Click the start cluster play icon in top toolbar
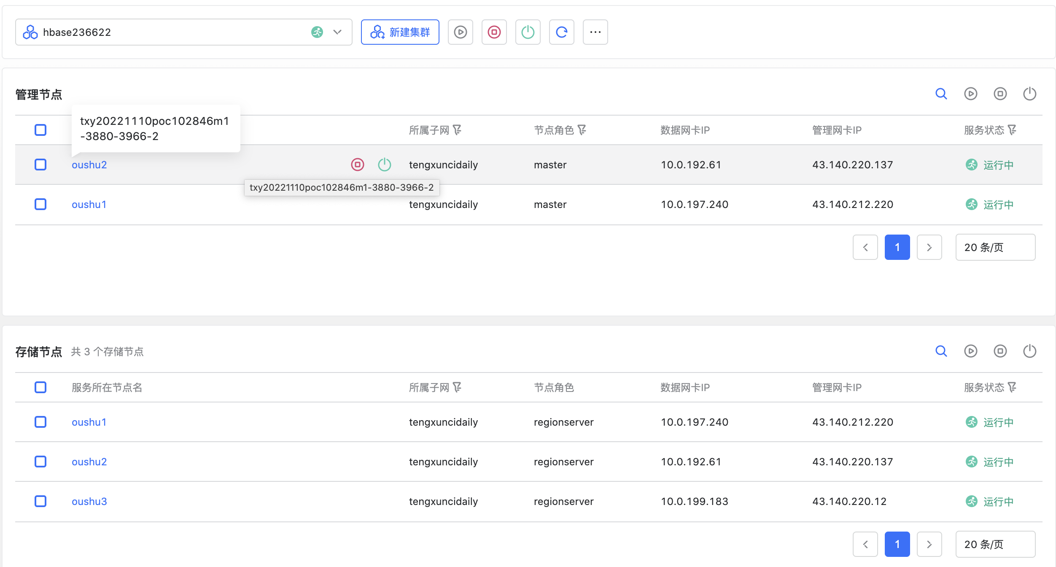Screen dimensions: 1056x567 coord(460,32)
